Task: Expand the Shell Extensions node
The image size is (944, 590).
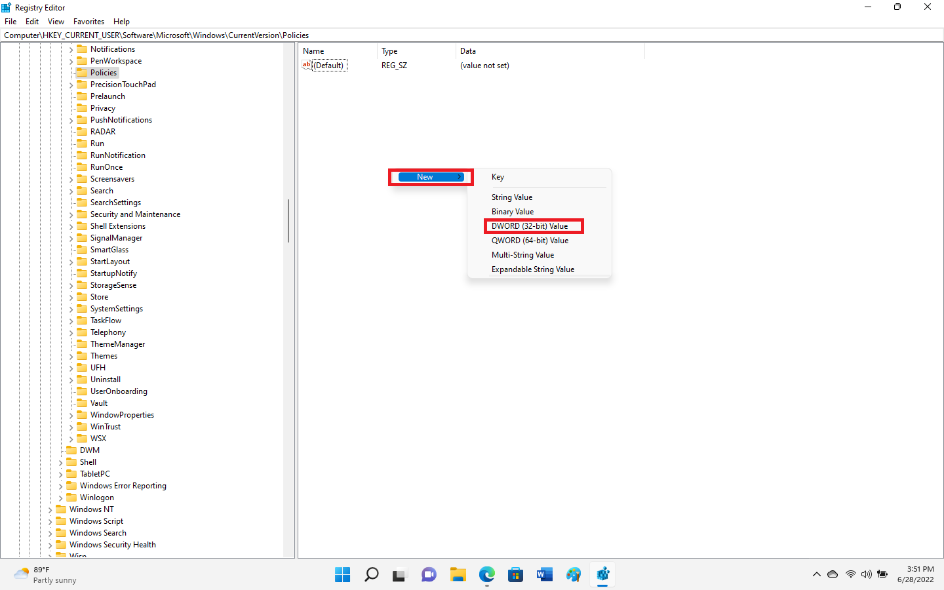Action: click(x=71, y=227)
